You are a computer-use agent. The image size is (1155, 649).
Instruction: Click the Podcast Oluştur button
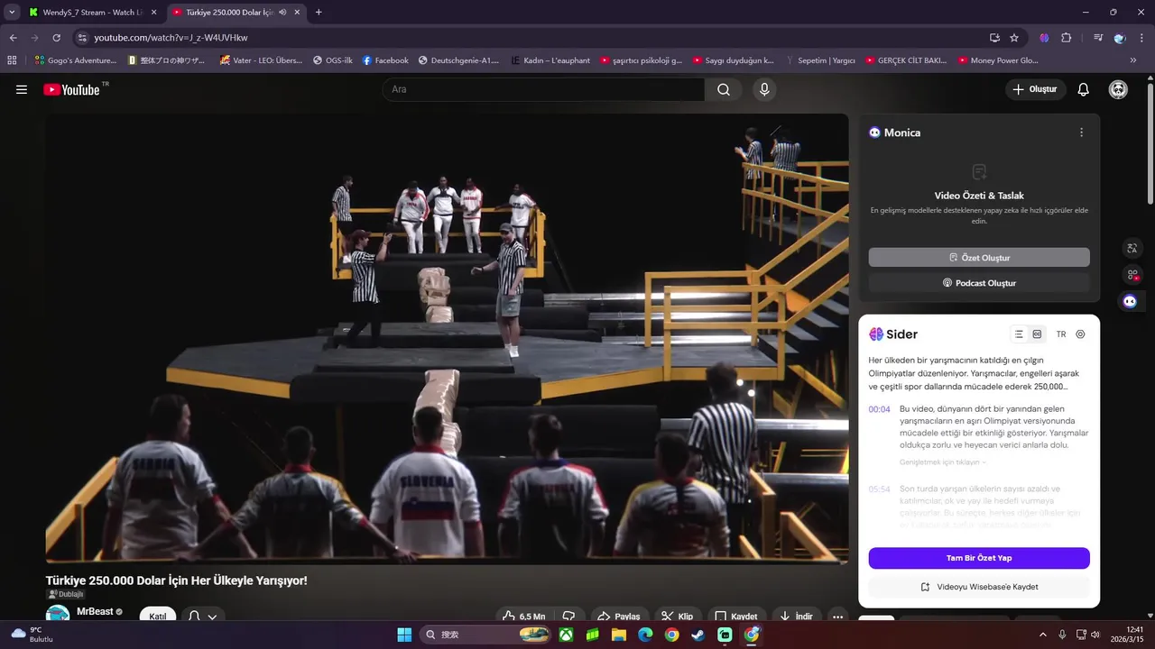(x=979, y=283)
